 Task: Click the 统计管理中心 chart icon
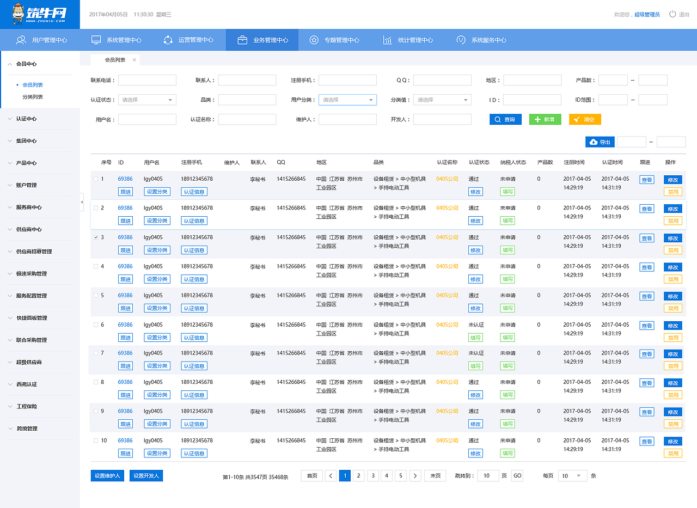[388, 40]
